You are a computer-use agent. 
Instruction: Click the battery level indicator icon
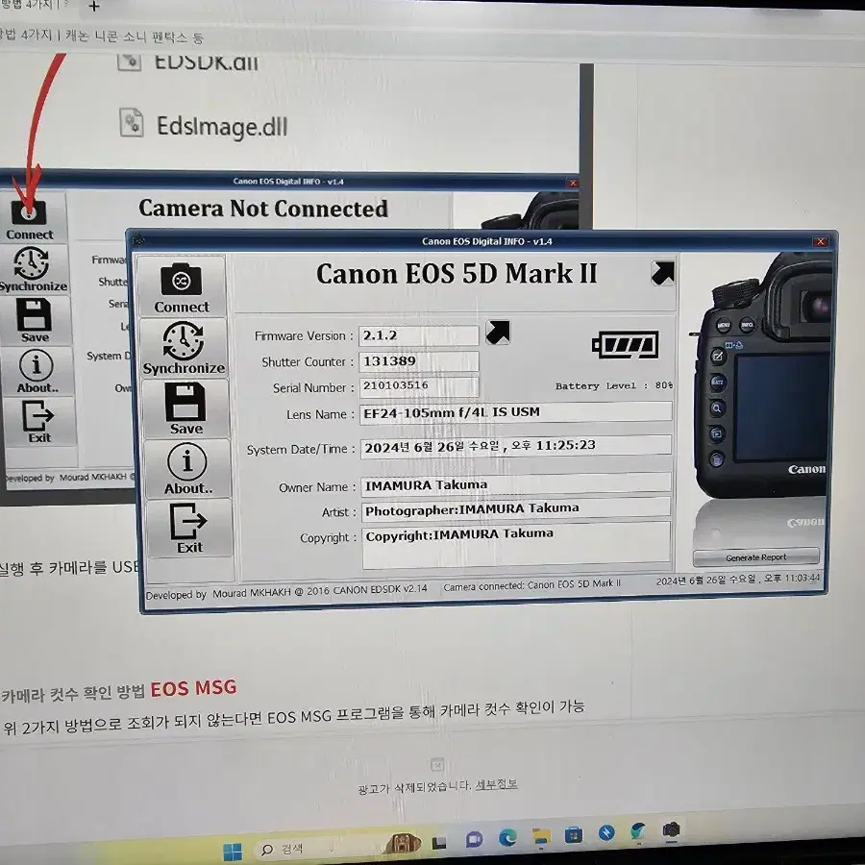(625, 345)
